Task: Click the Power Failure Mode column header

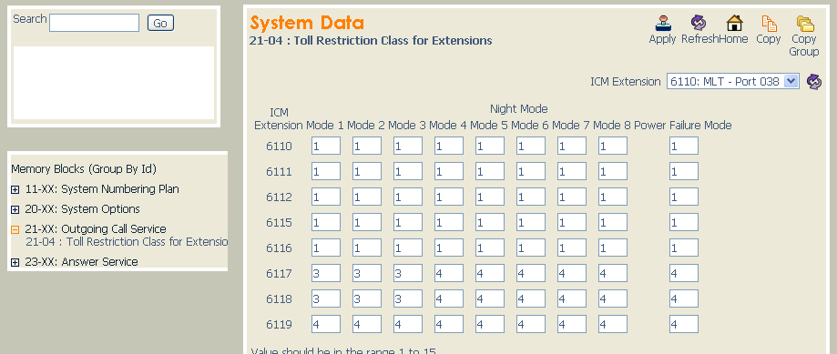Action: [x=683, y=126]
